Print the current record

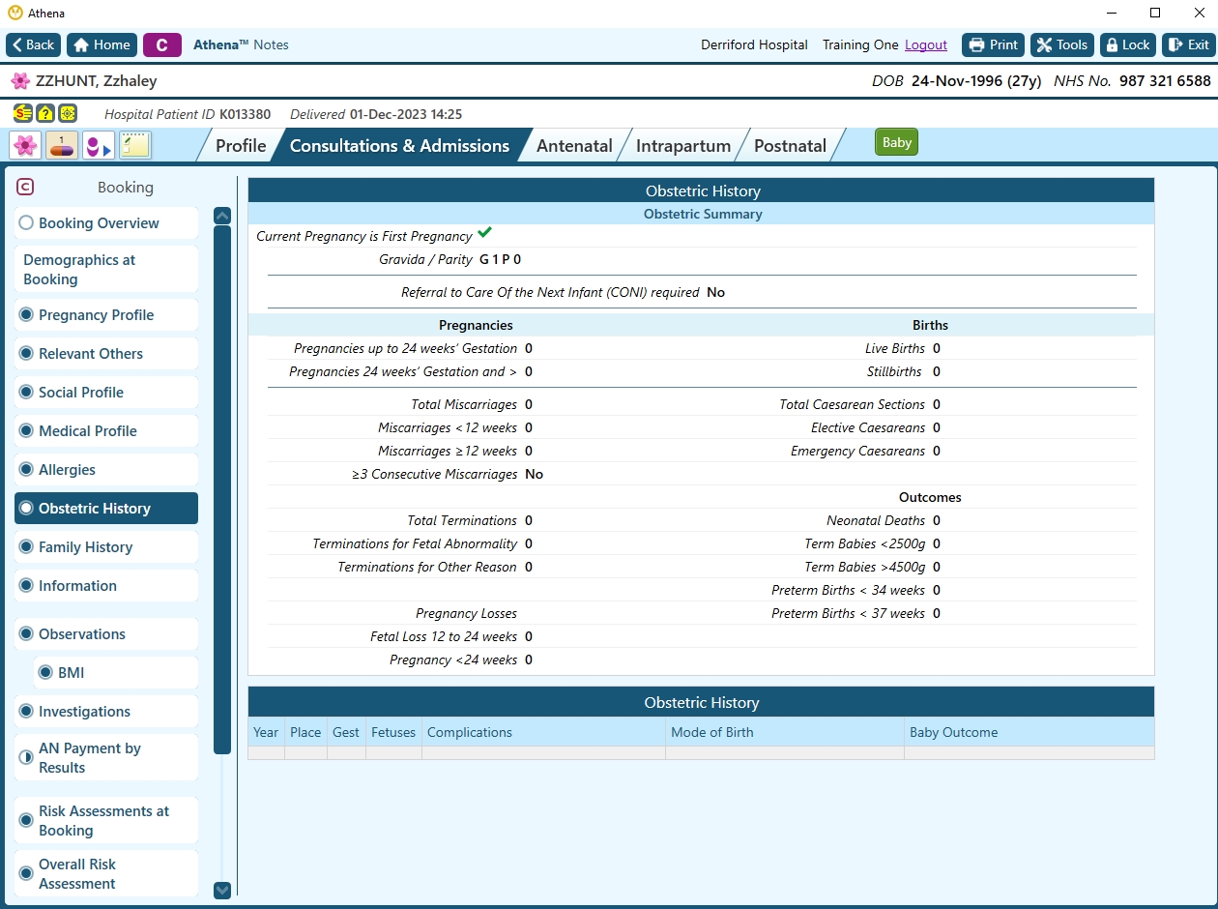(993, 44)
